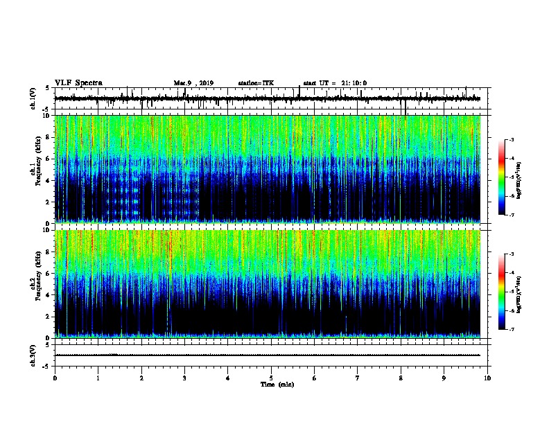Click time axis tick label "8"

click(401, 378)
